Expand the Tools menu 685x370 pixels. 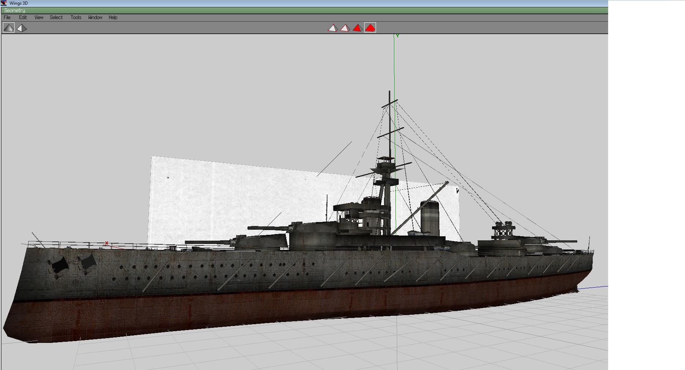tap(76, 18)
